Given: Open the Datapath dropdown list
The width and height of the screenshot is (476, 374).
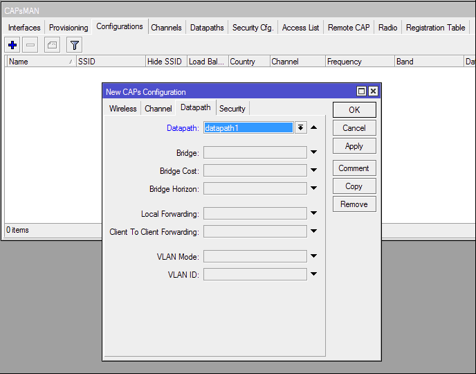Looking at the screenshot, I should click(300, 127).
